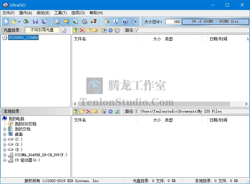This screenshot has height=184, width=250.
Task: Open the 文件(F) menu
Action: 8,13
